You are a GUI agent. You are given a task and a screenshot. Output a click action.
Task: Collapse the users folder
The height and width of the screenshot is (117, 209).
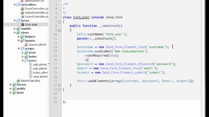pyautogui.click(x=23, y=61)
